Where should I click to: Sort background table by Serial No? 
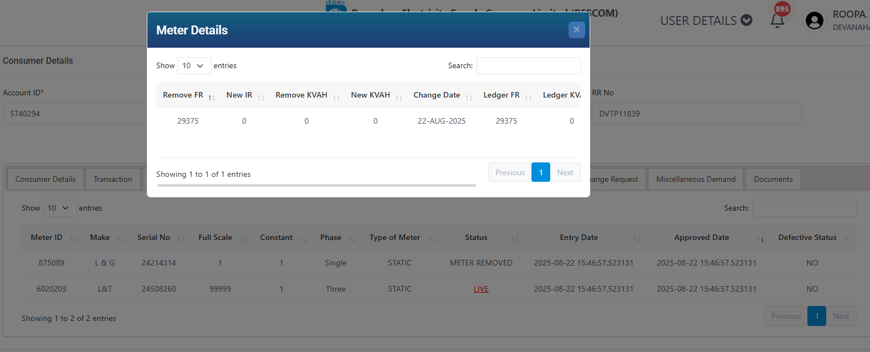point(159,237)
